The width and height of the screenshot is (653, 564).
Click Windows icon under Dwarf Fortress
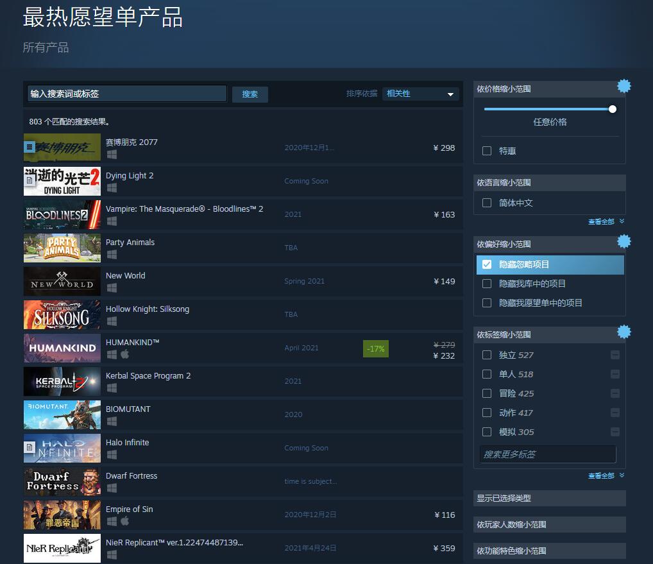112,488
